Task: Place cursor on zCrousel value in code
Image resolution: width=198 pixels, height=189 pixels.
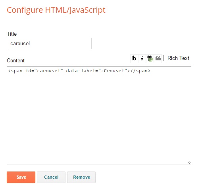Action: click(113, 71)
